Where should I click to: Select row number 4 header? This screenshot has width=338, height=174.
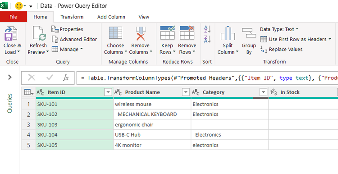tap(28, 135)
